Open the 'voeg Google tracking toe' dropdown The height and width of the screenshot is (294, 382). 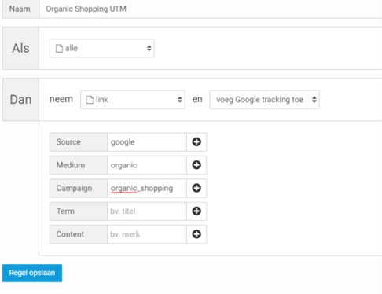[x=264, y=100]
